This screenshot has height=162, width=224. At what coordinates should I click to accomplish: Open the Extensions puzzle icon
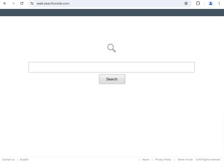coord(198,3)
